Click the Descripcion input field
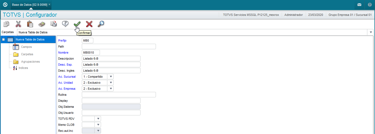The height and width of the screenshot is (134, 375). point(111,59)
